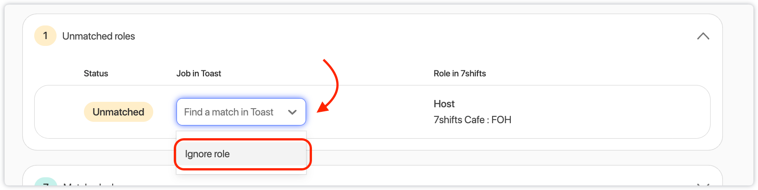Expand the partially visible section below
The width and height of the screenshot is (758, 190).
pyautogui.click(x=703, y=184)
